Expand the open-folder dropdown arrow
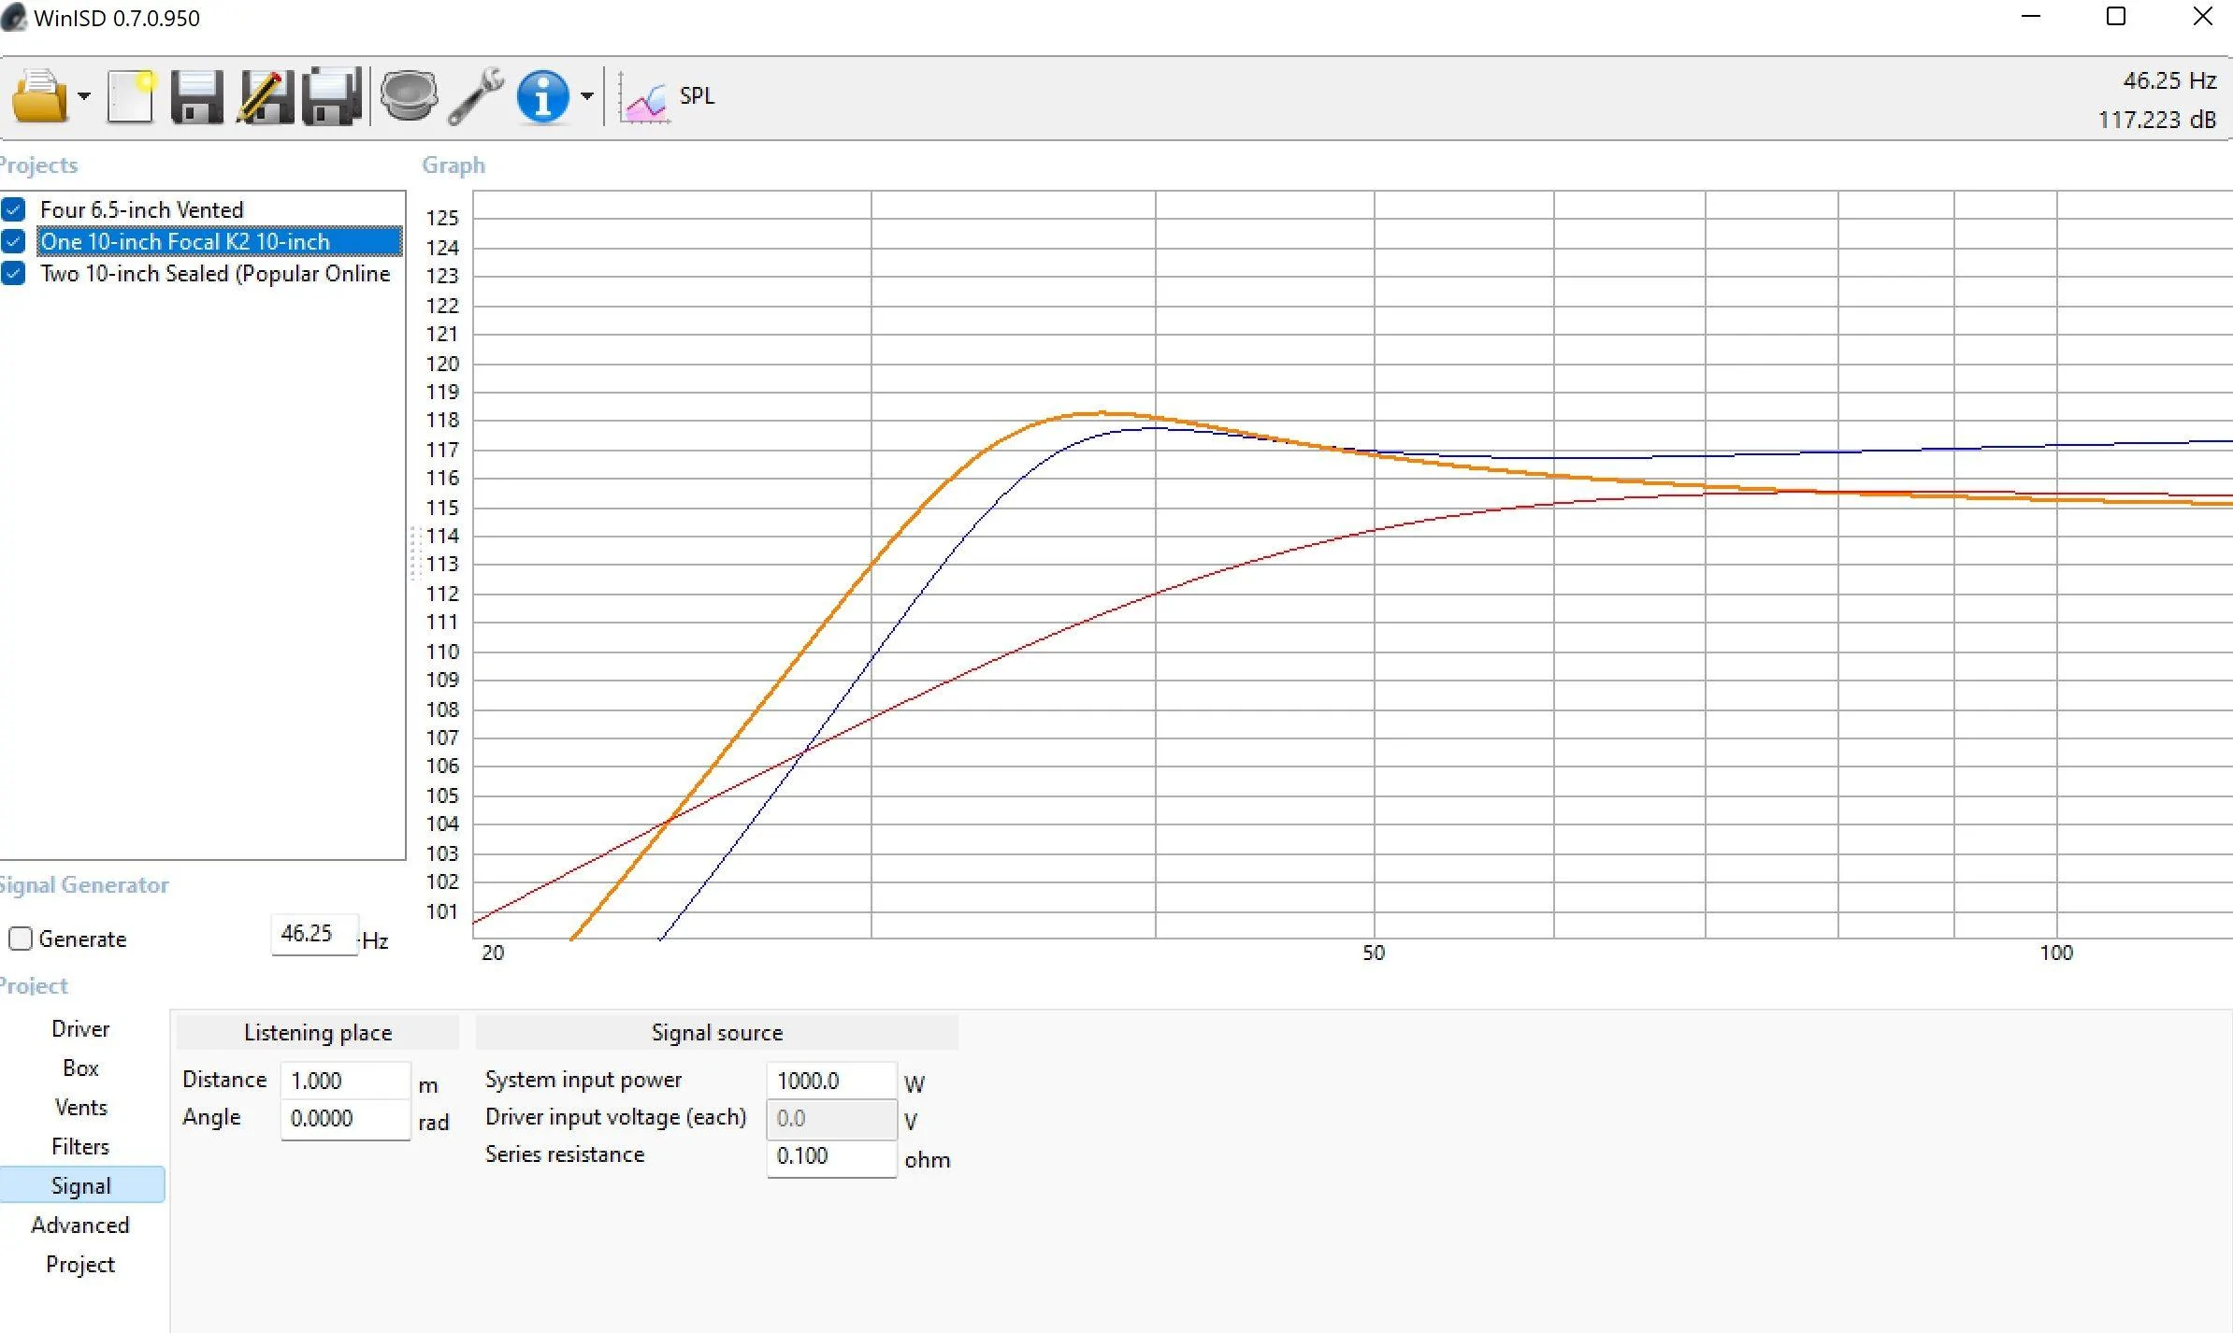 [x=84, y=96]
